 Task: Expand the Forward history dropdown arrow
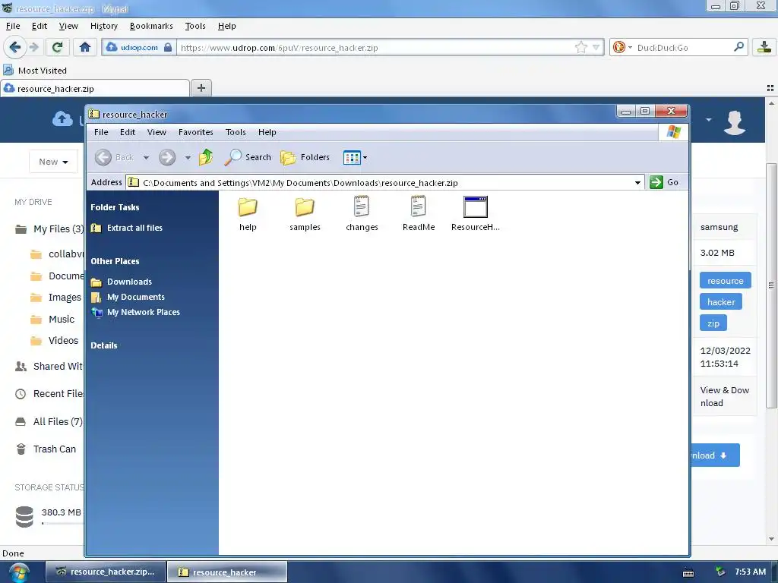click(x=188, y=158)
